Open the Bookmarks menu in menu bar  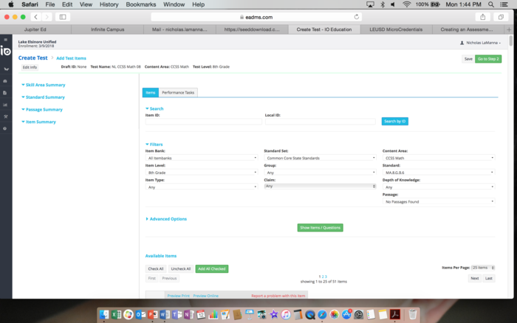pos(145,4)
